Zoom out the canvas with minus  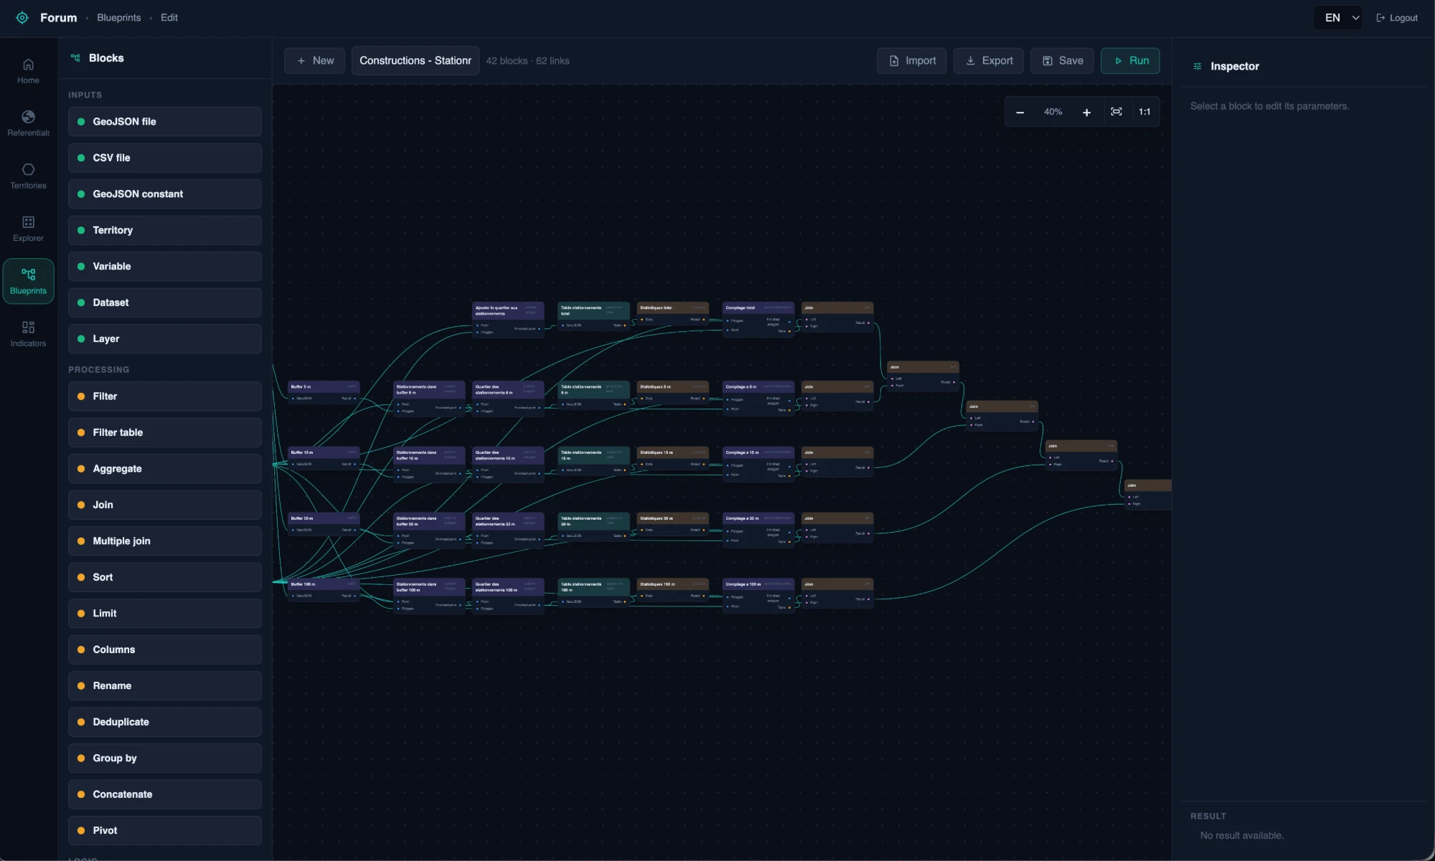click(1020, 112)
